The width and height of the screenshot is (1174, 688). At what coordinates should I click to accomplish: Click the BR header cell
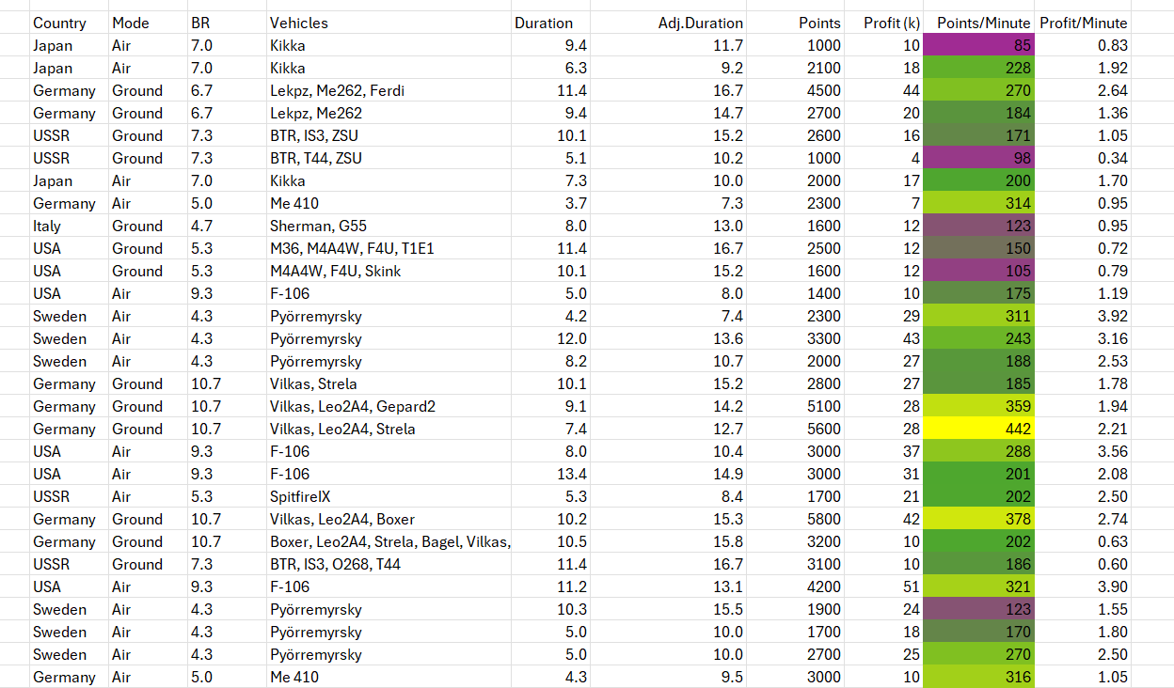click(227, 23)
